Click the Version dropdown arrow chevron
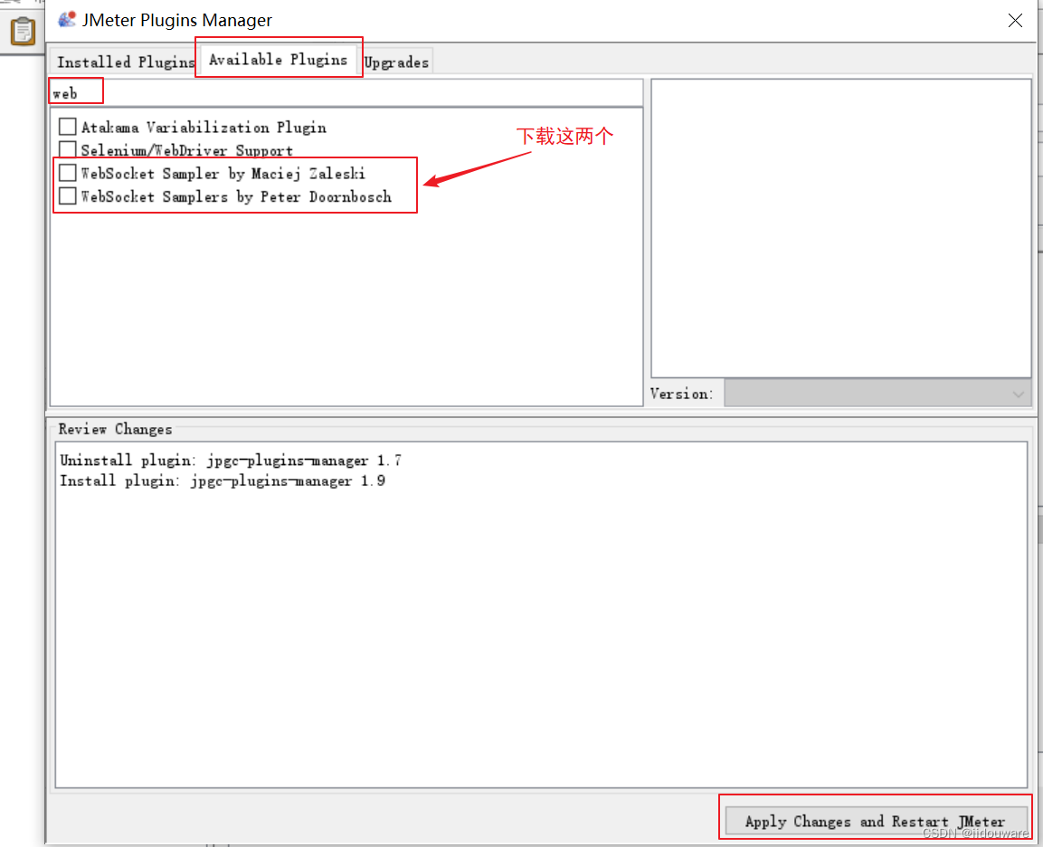1043x847 pixels. [1018, 394]
